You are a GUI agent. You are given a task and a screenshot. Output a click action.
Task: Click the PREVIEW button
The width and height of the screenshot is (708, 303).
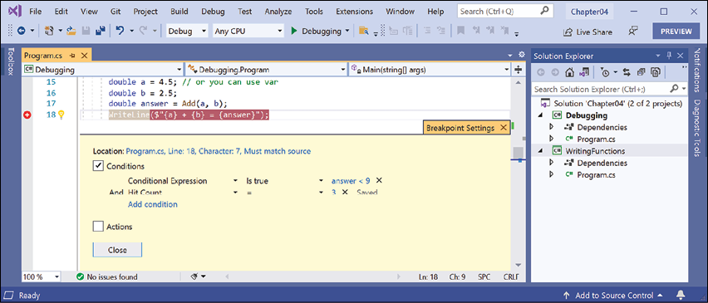pos(676,31)
